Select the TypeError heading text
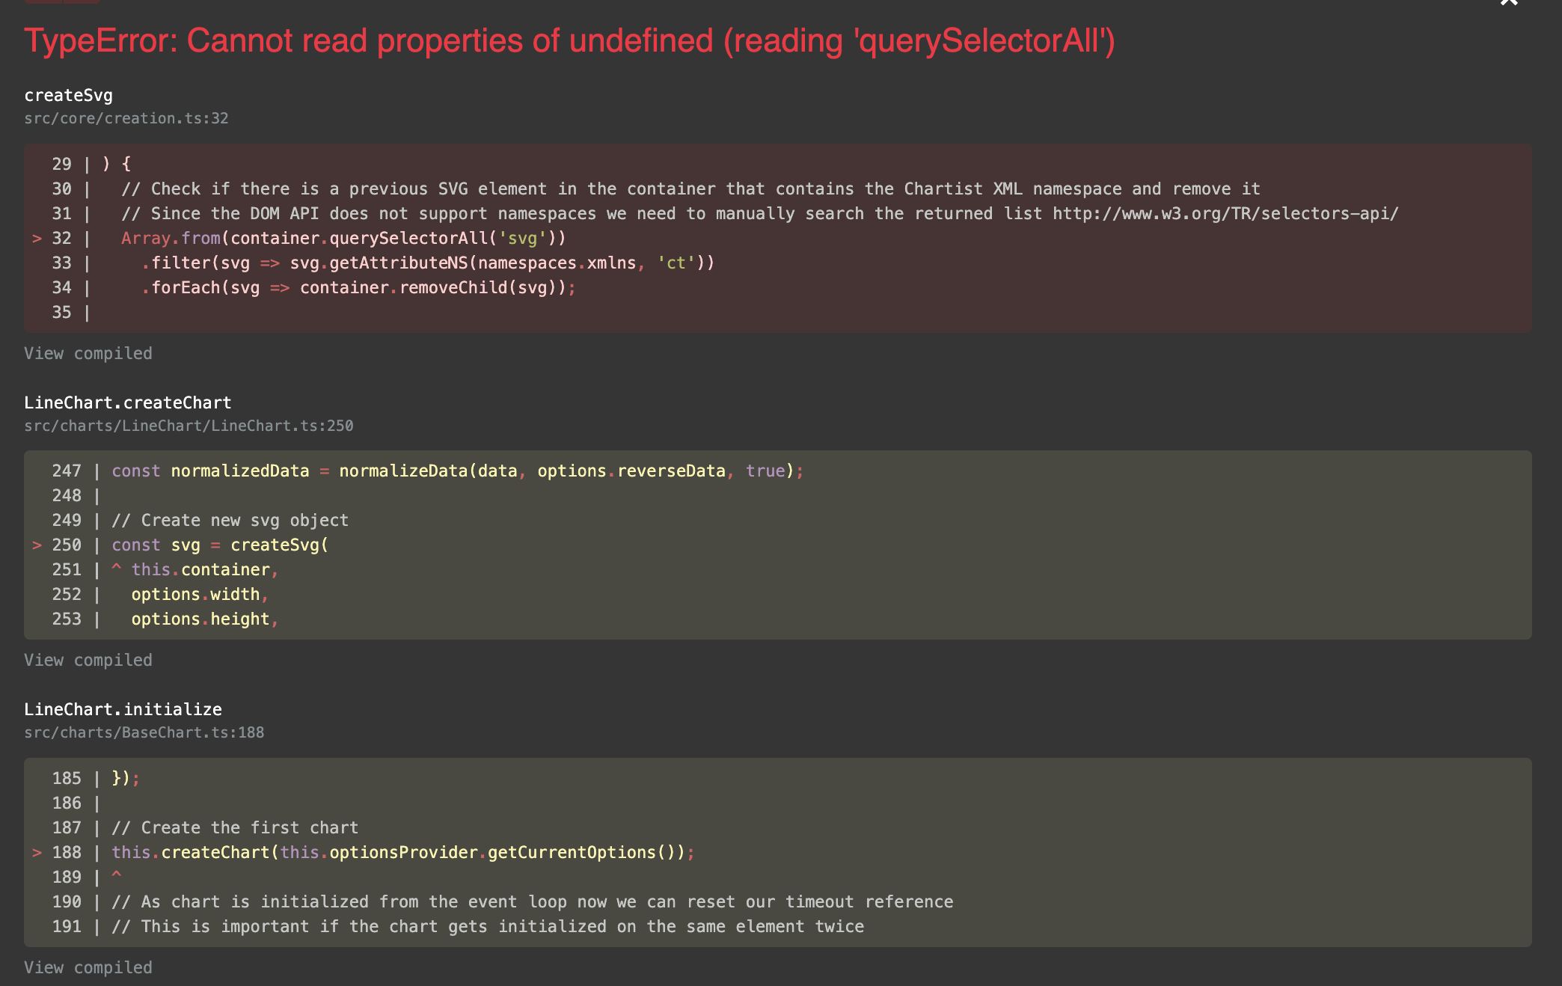The height and width of the screenshot is (986, 1562). (569, 41)
